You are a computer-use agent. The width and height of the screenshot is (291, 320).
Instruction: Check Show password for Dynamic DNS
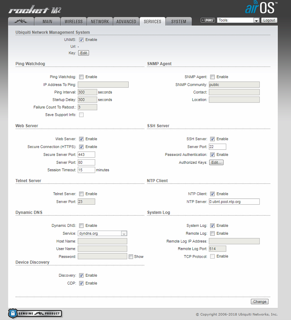131,257
